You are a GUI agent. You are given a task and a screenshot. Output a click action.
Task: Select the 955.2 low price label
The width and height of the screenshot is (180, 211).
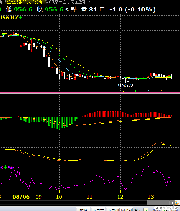(x=126, y=85)
